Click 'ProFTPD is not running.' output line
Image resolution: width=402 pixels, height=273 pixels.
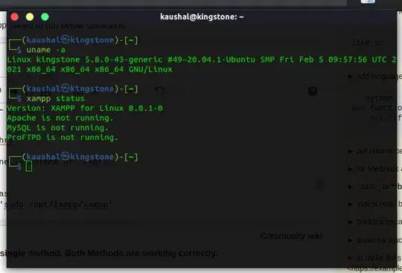tap(63, 138)
